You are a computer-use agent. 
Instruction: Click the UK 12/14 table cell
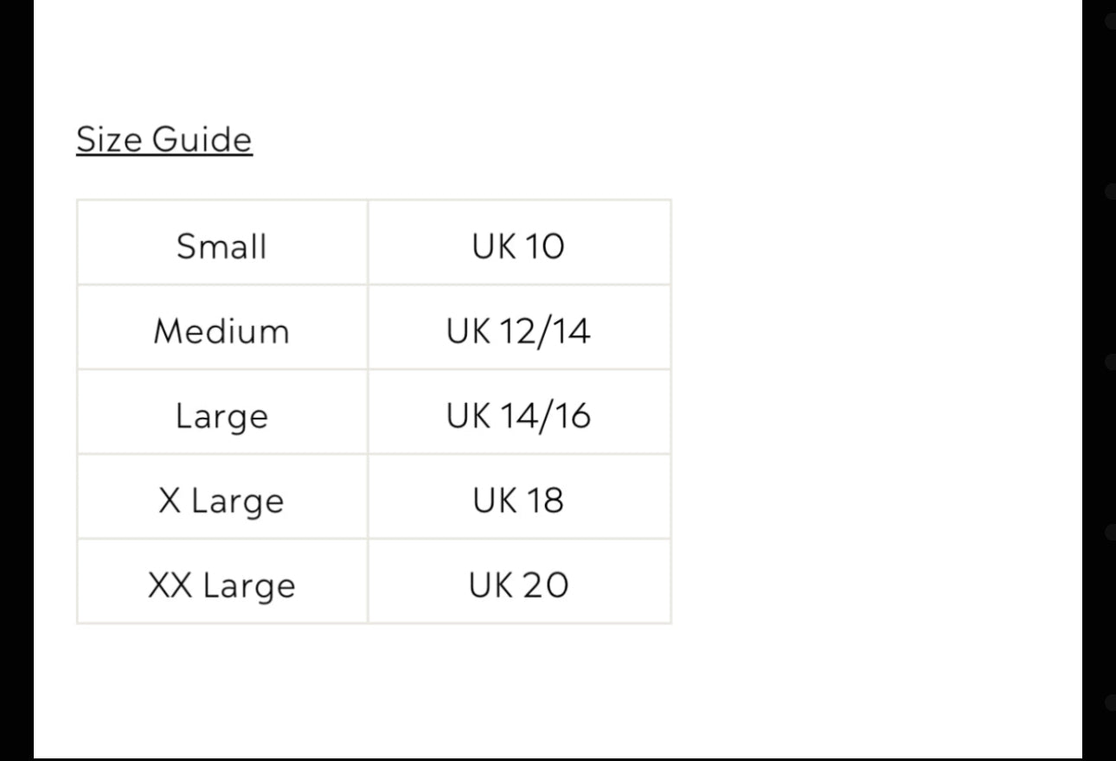[519, 327]
